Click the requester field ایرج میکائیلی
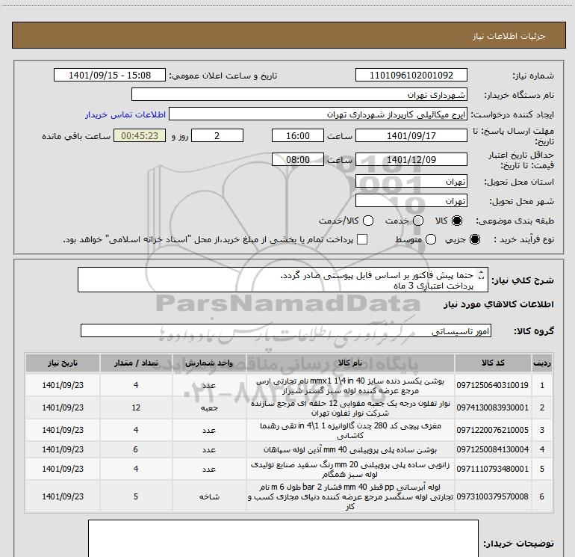Viewport: 575px width, 557px height. [x=318, y=114]
